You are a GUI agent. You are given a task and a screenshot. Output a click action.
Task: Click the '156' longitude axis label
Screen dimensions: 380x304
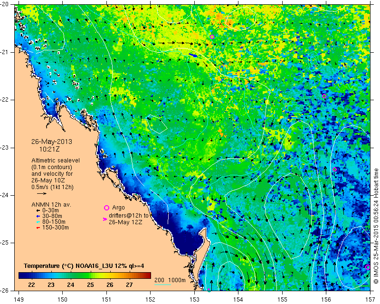[x=326, y=300]
